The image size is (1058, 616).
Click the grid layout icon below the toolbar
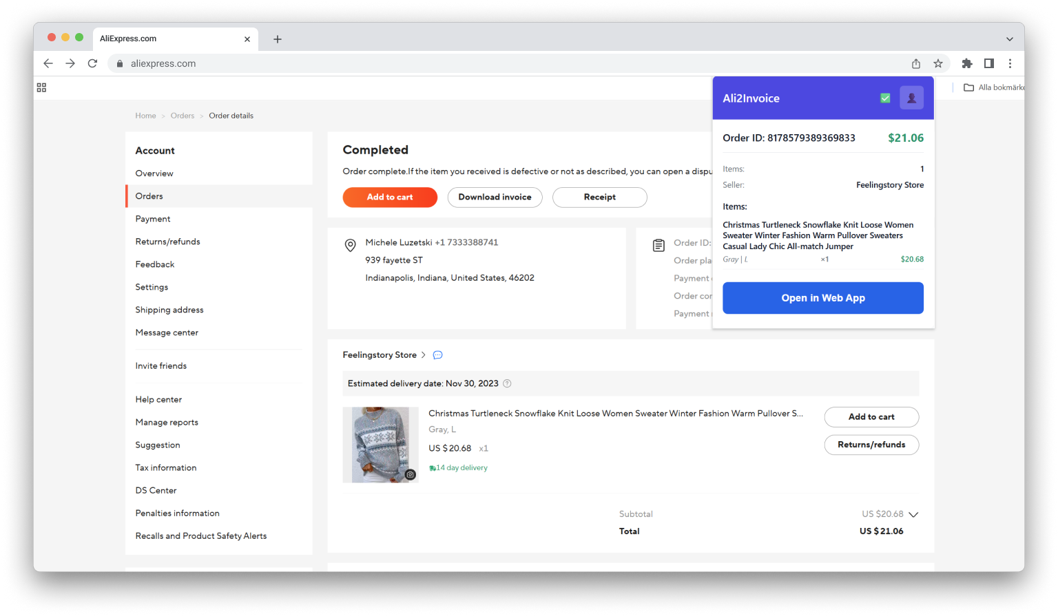click(x=41, y=87)
